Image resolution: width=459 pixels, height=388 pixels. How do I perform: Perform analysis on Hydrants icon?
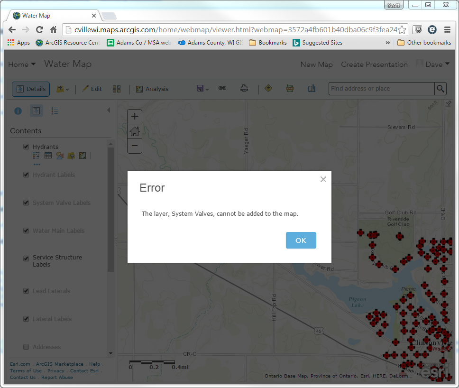[83, 156]
